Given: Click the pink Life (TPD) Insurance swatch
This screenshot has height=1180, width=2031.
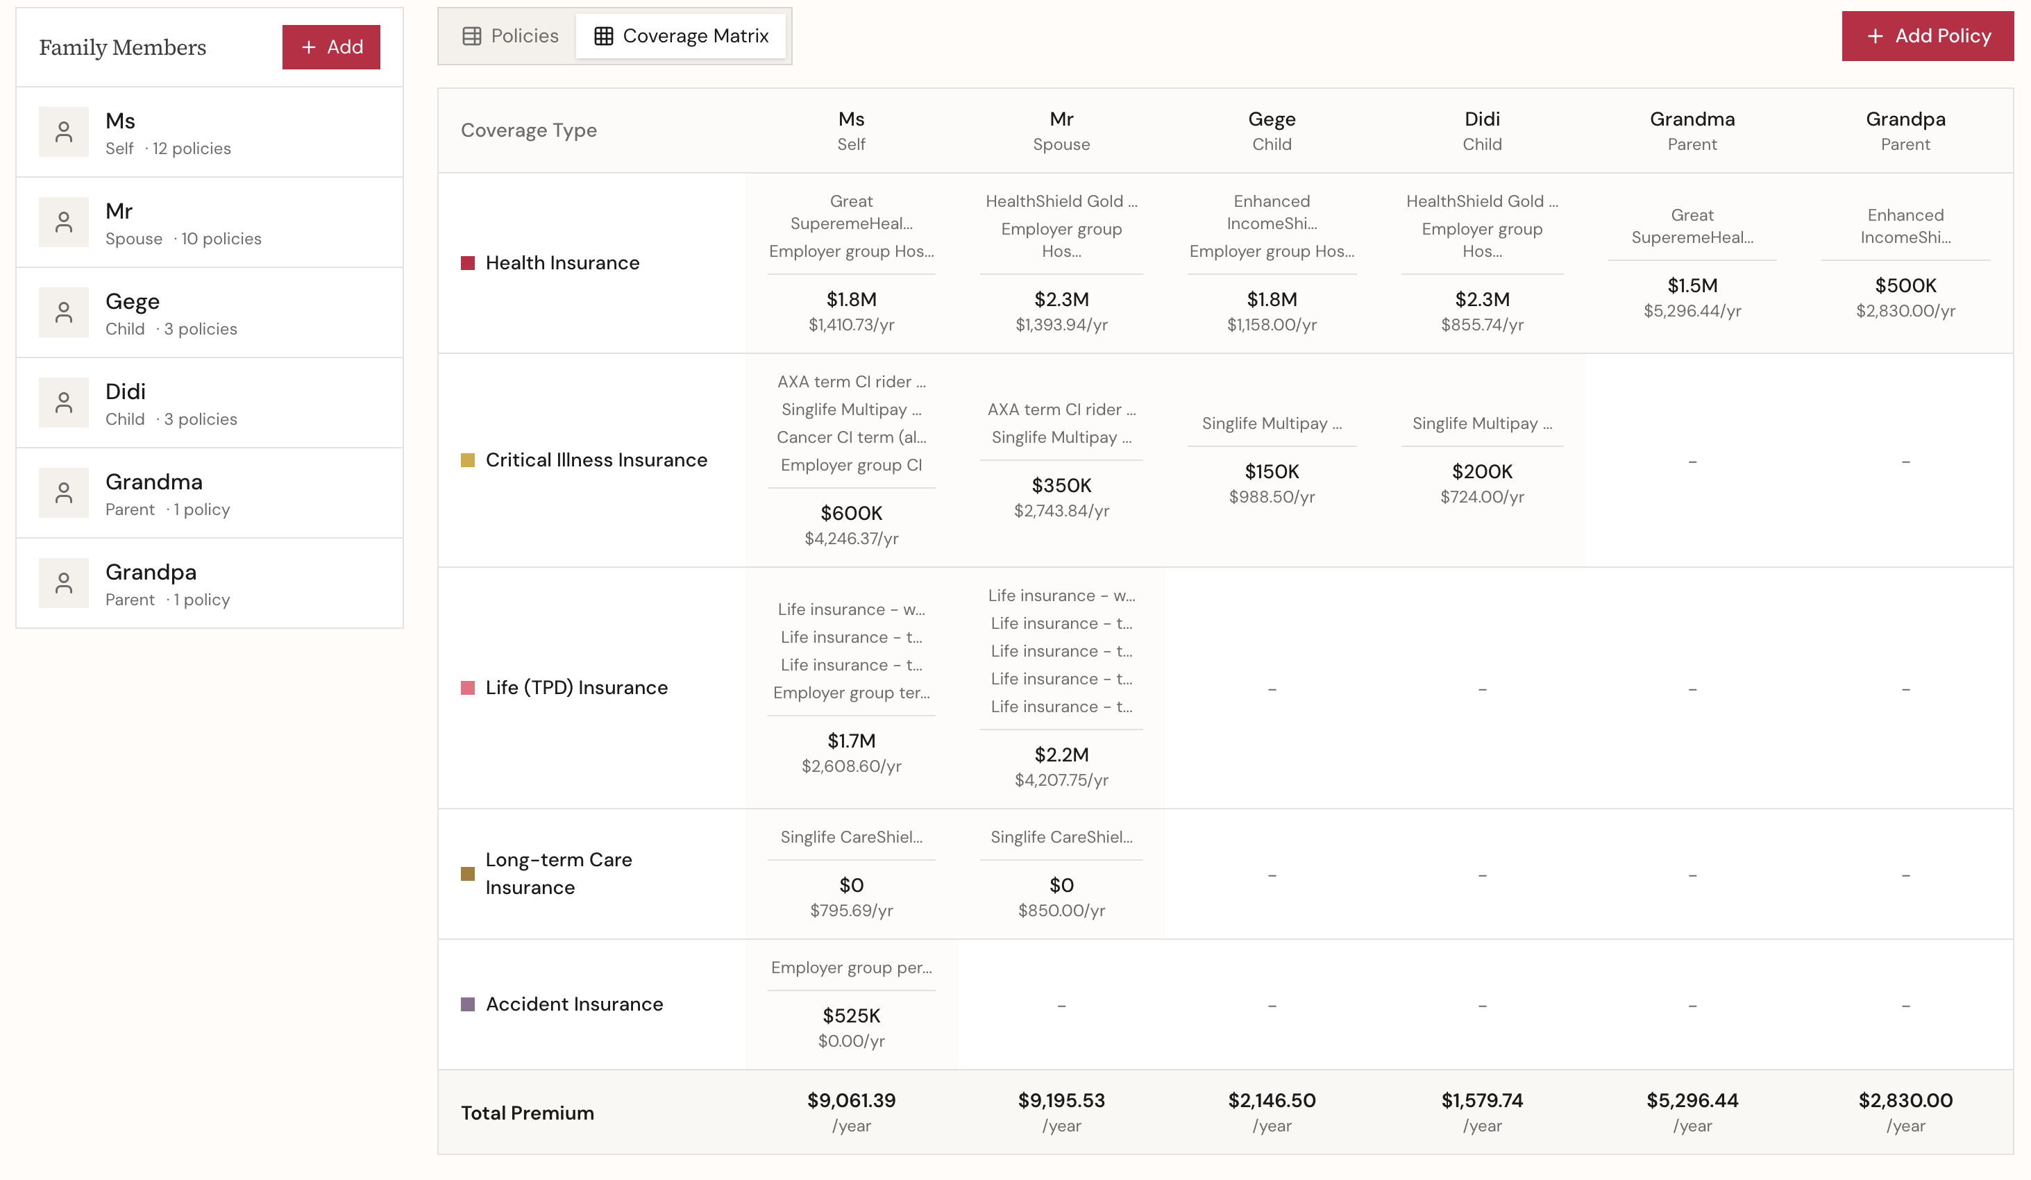Looking at the screenshot, I should 467,688.
